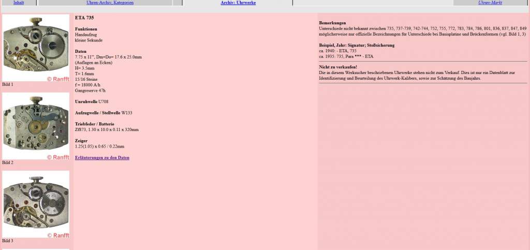Click the Nicht zu verkaufen! heading

pyautogui.click(x=338, y=67)
